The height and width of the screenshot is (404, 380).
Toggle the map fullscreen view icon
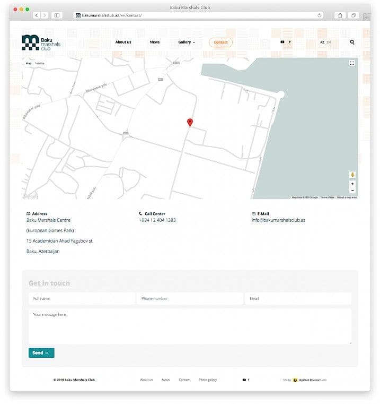(x=351, y=63)
